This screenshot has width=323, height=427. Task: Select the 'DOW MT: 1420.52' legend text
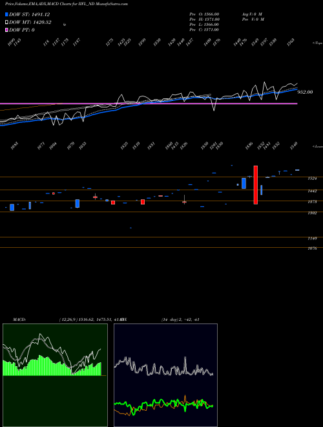coord(30,23)
